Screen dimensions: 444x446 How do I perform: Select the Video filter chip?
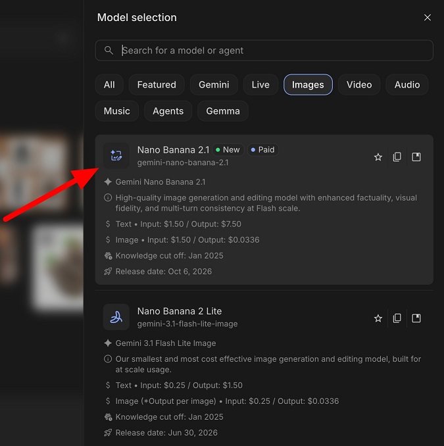pyautogui.click(x=359, y=85)
